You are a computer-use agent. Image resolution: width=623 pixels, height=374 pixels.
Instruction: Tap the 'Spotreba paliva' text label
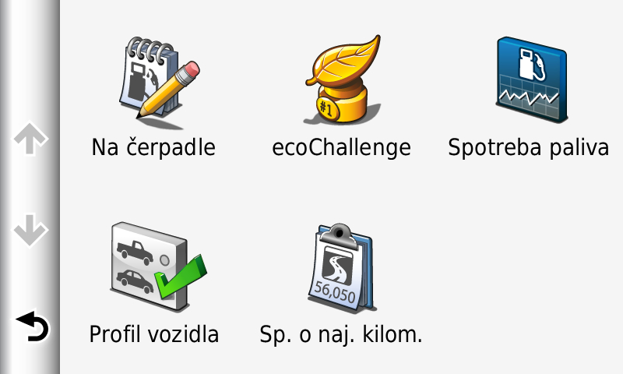click(529, 148)
